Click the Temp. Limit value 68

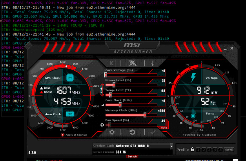click(x=163, y=91)
